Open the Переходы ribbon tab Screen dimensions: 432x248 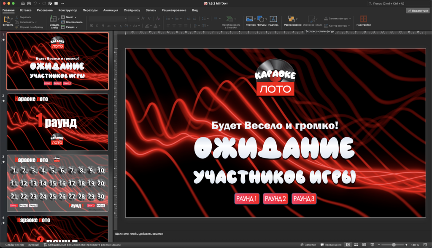coord(90,10)
